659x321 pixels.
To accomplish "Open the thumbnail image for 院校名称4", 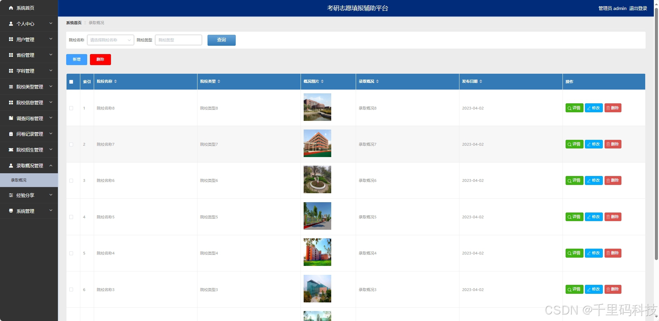I will [x=317, y=252].
